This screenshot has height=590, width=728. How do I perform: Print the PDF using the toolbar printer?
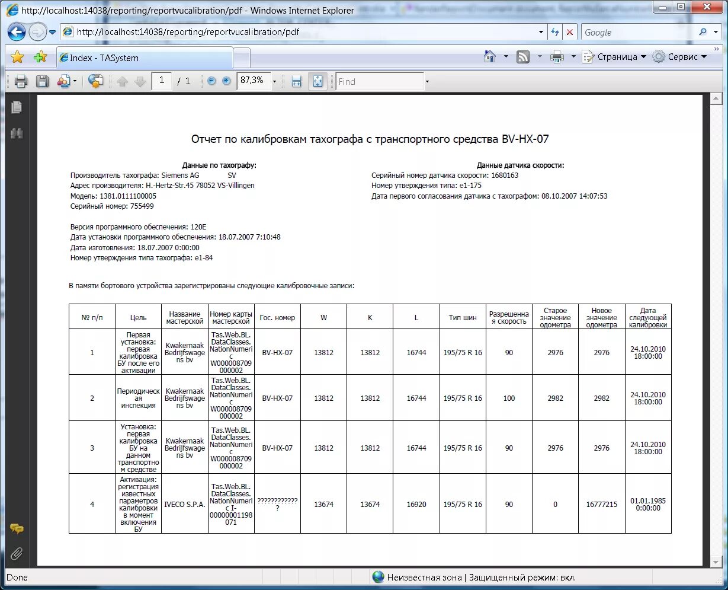21,81
